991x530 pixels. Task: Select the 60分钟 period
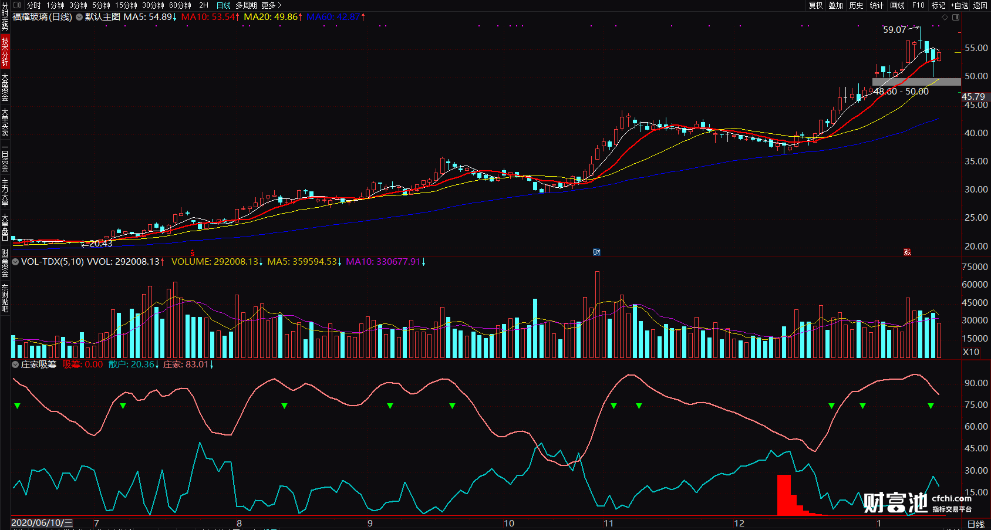180,5
